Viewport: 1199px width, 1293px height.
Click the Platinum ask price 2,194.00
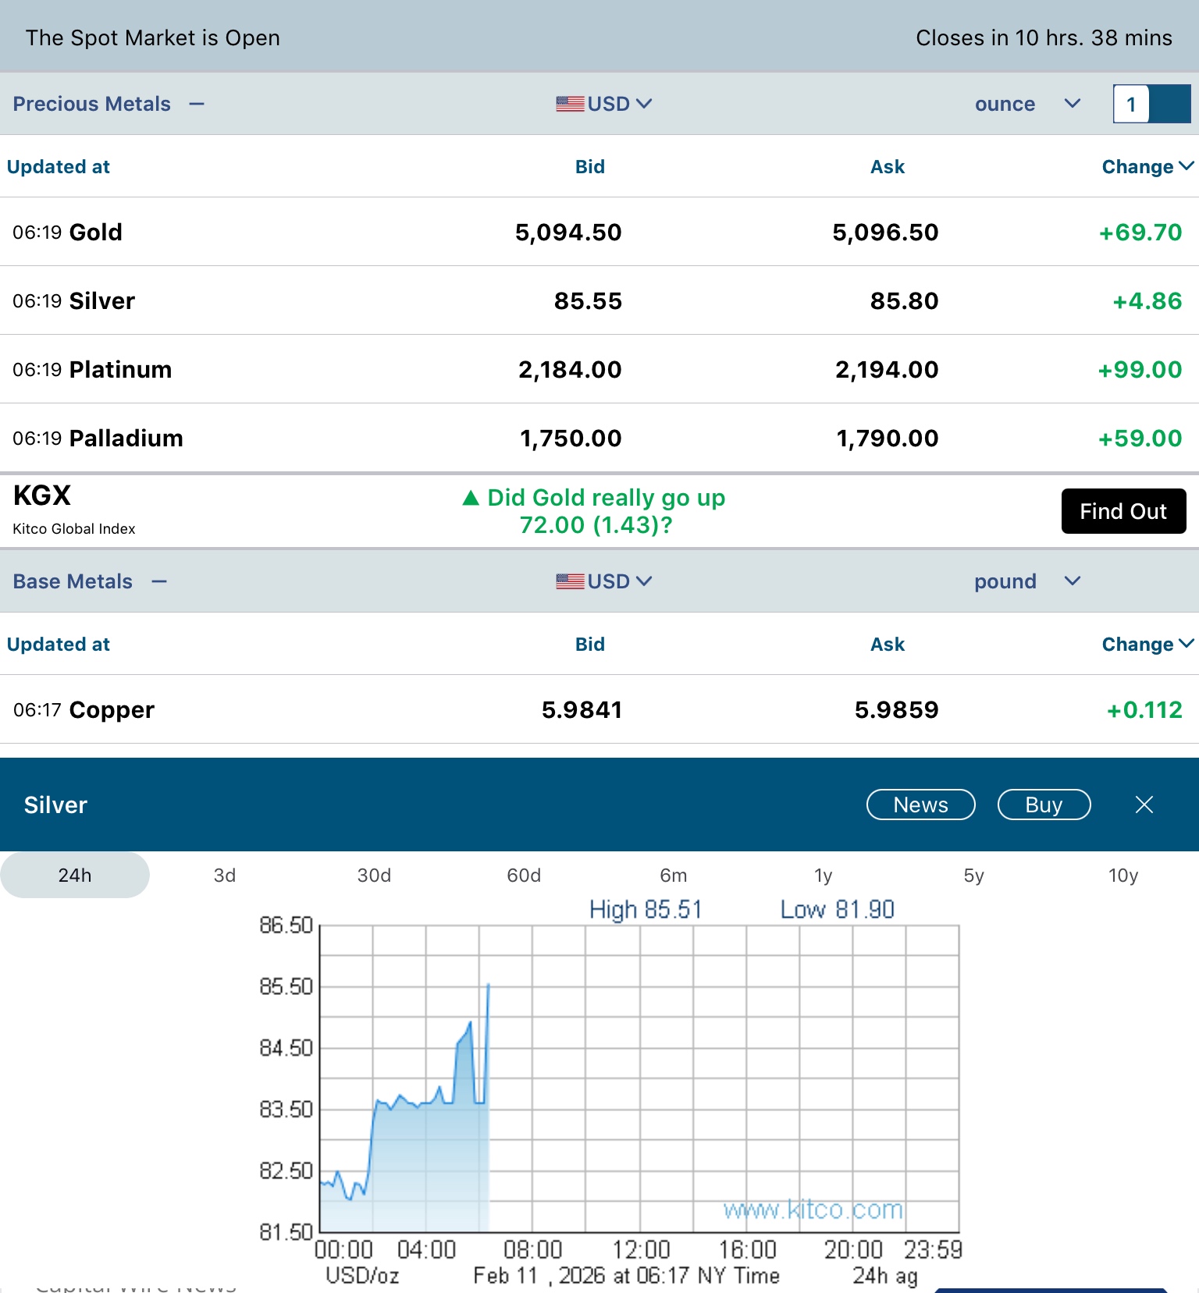coord(887,369)
